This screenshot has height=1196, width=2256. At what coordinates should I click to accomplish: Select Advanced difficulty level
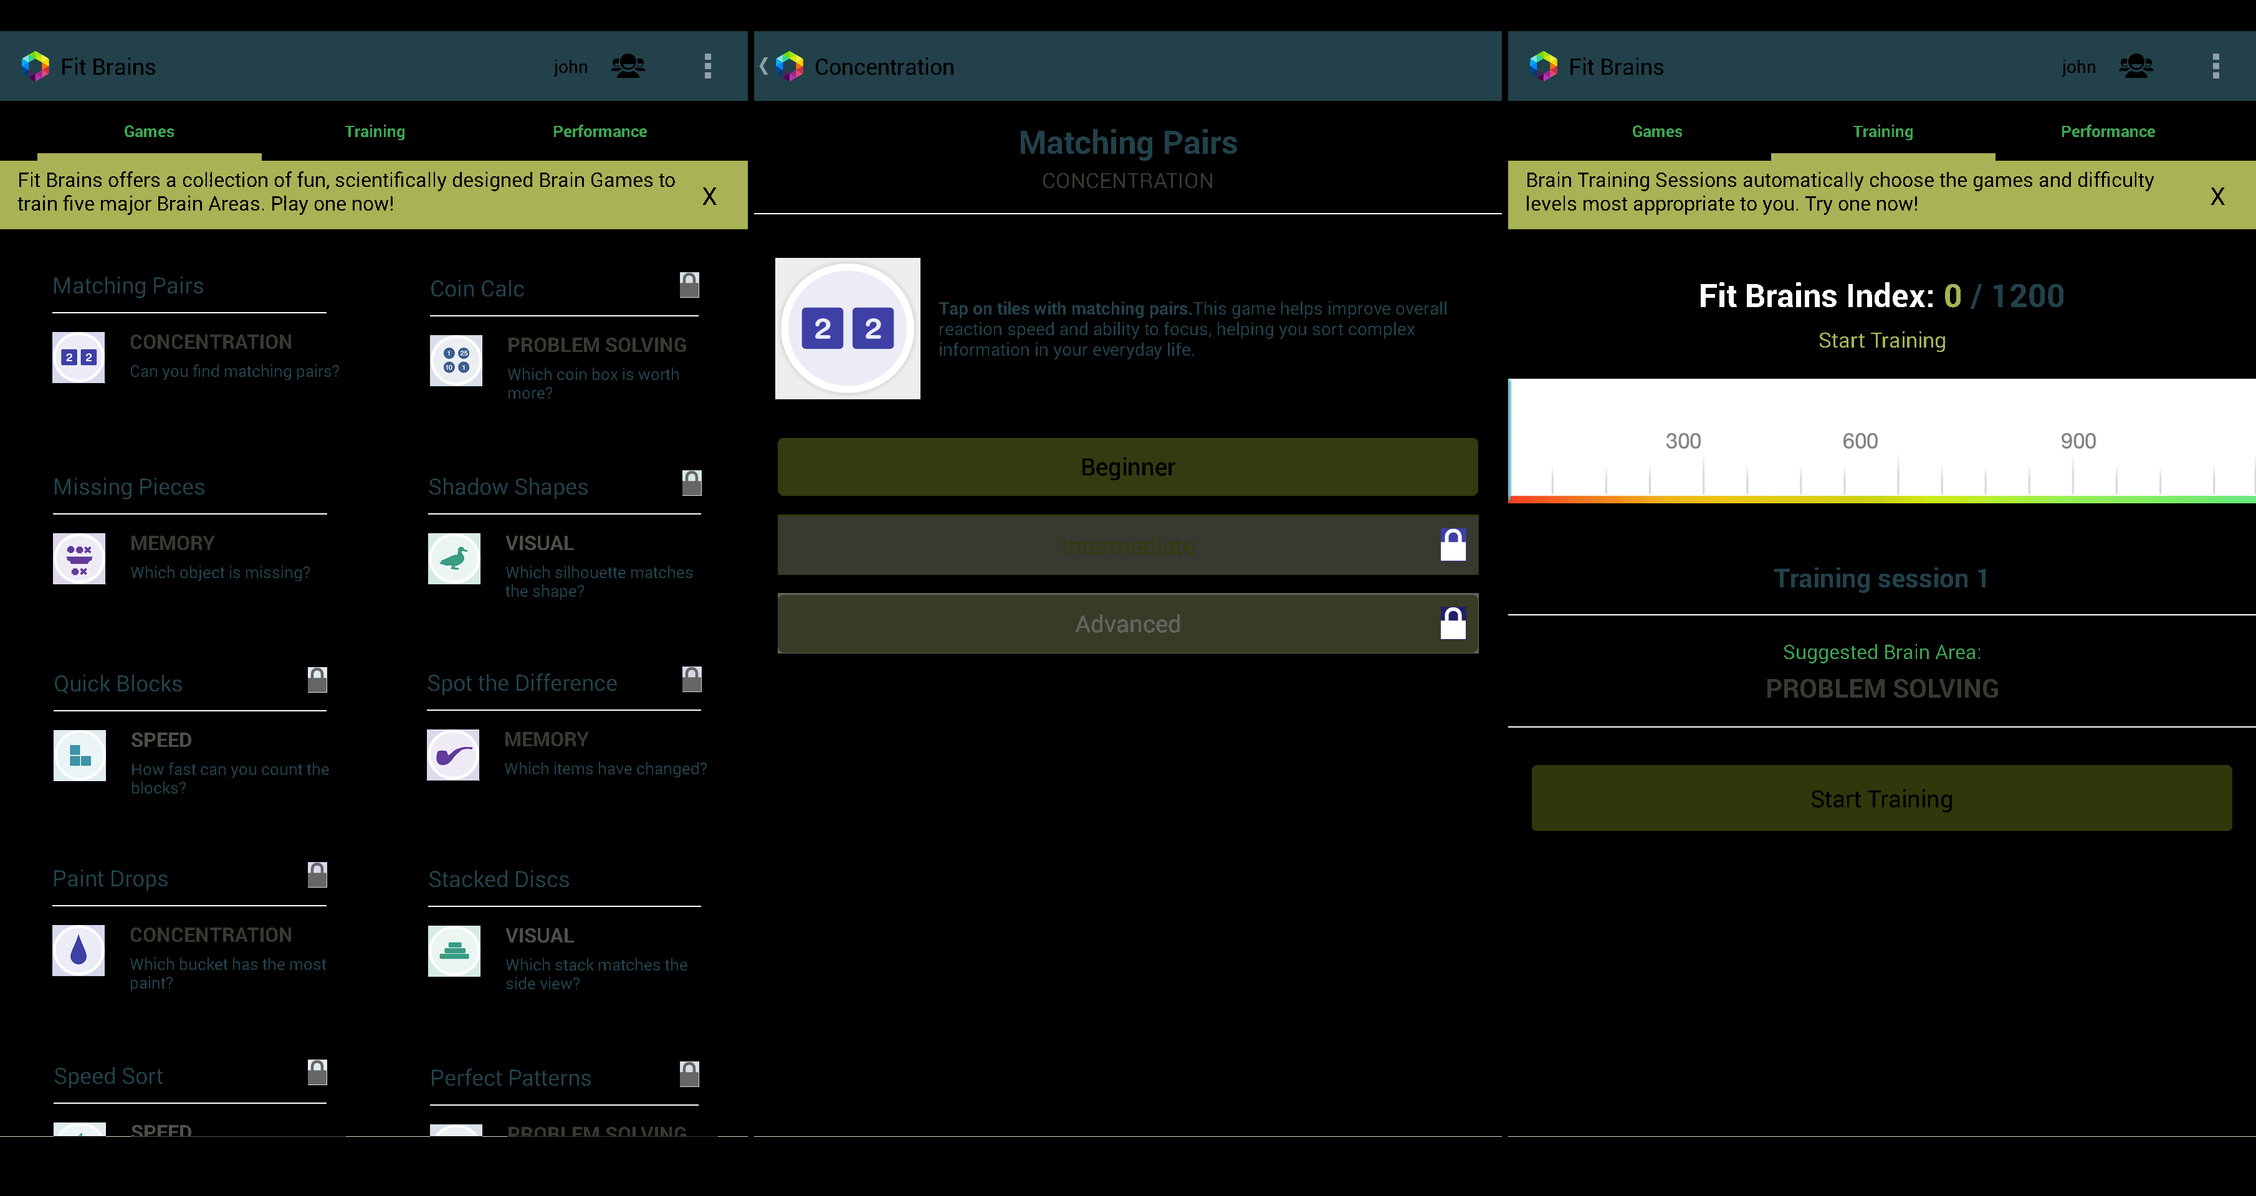pyautogui.click(x=1127, y=624)
